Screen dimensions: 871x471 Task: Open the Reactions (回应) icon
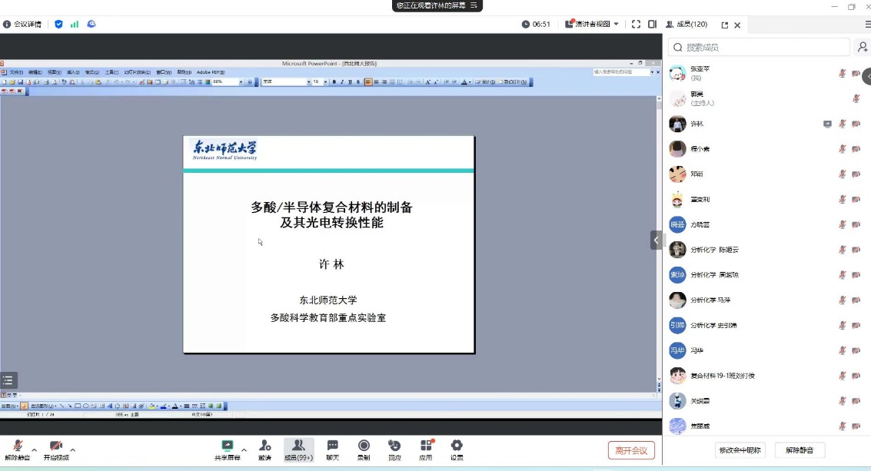click(394, 446)
